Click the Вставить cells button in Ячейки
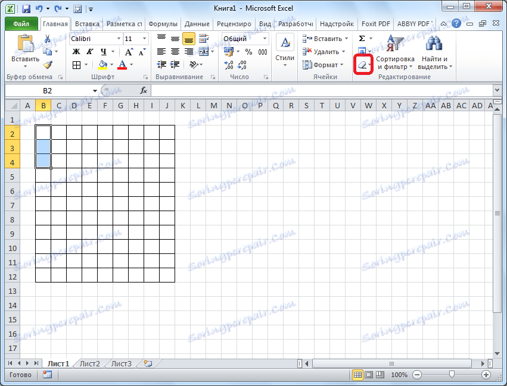The image size is (507, 386). (x=325, y=39)
